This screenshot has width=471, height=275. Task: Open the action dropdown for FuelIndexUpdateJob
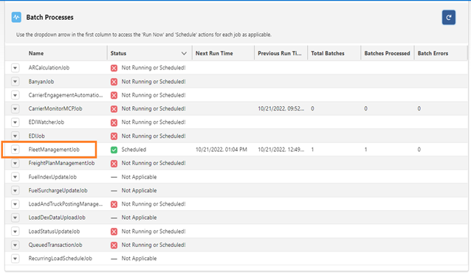coord(15,177)
